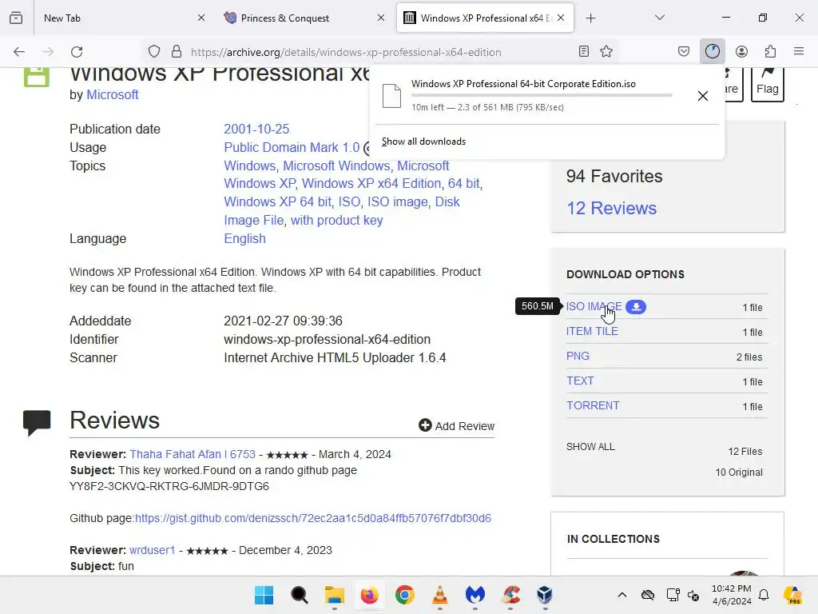Screen dimensions: 818x614
Task: Open the downloads progress button
Action: [x=713, y=51]
